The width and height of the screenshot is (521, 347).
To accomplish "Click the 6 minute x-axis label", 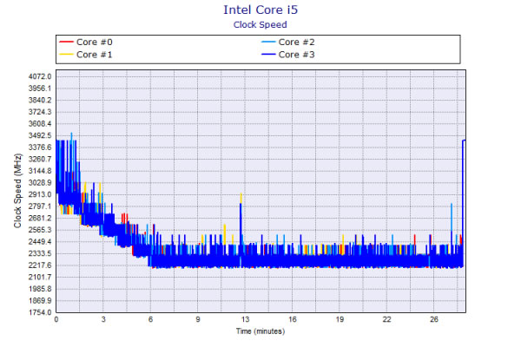I will (150, 319).
